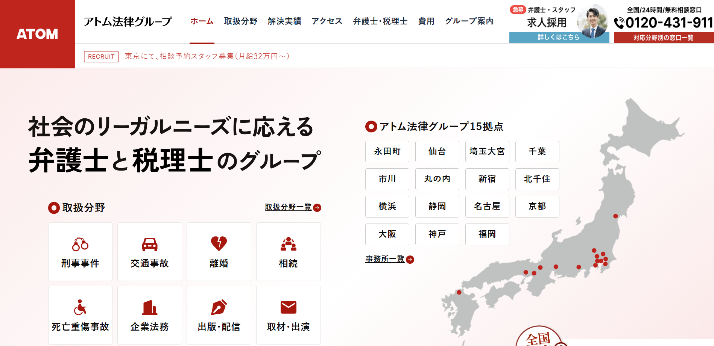
Task: Select the 静岡 office button
Action: (x=437, y=207)
